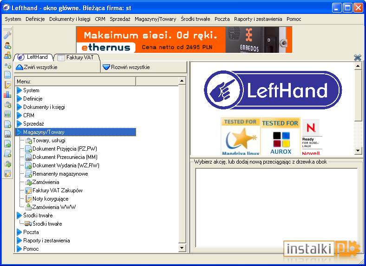Screen dimensions: 366x266
Task: Open Remanenty magazynowe tree item
Action: [x=60, y=174]
